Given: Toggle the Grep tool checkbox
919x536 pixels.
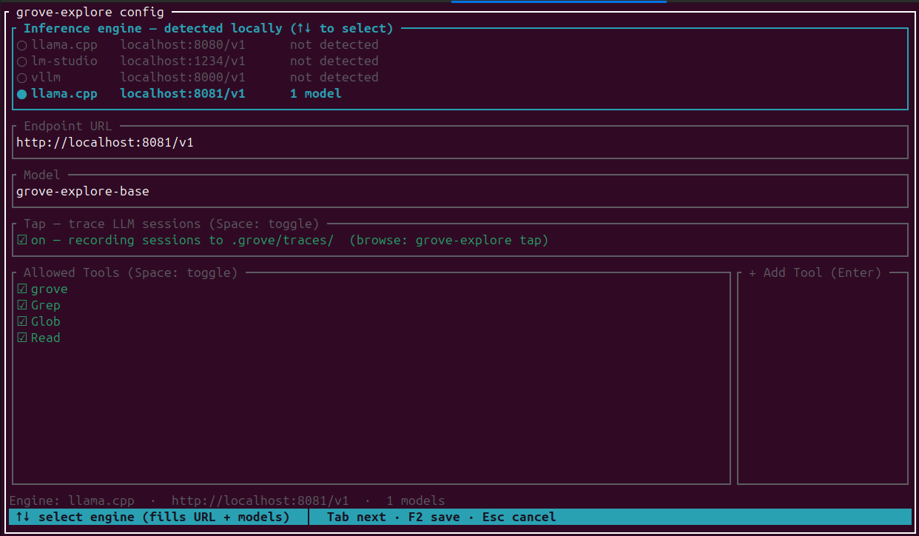Looking at the screenshot, I should (x=22, y=306).
